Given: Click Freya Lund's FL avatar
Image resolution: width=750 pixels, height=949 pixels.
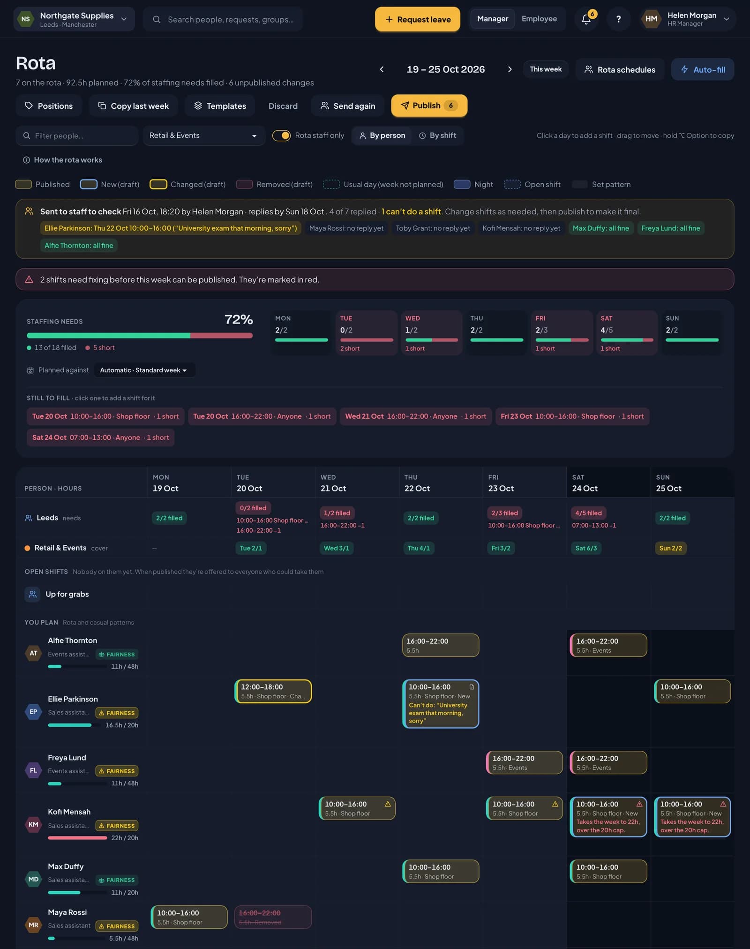Looking at the screenshot, I should click(x=33, y=770).
